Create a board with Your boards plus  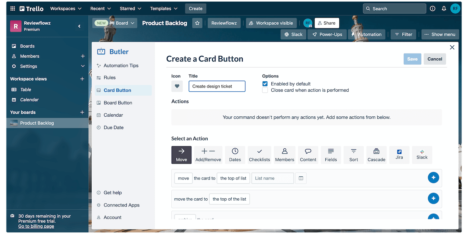click(82, 112)
